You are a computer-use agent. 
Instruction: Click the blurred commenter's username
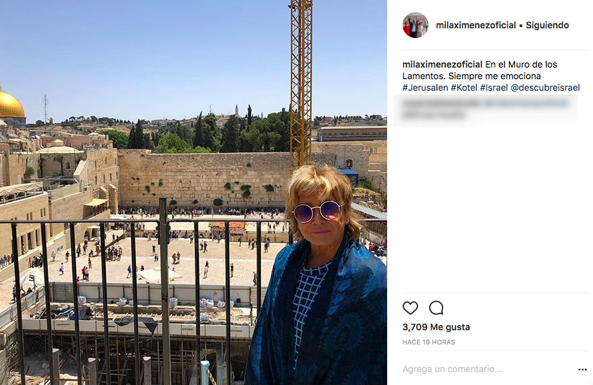(441, 102)
